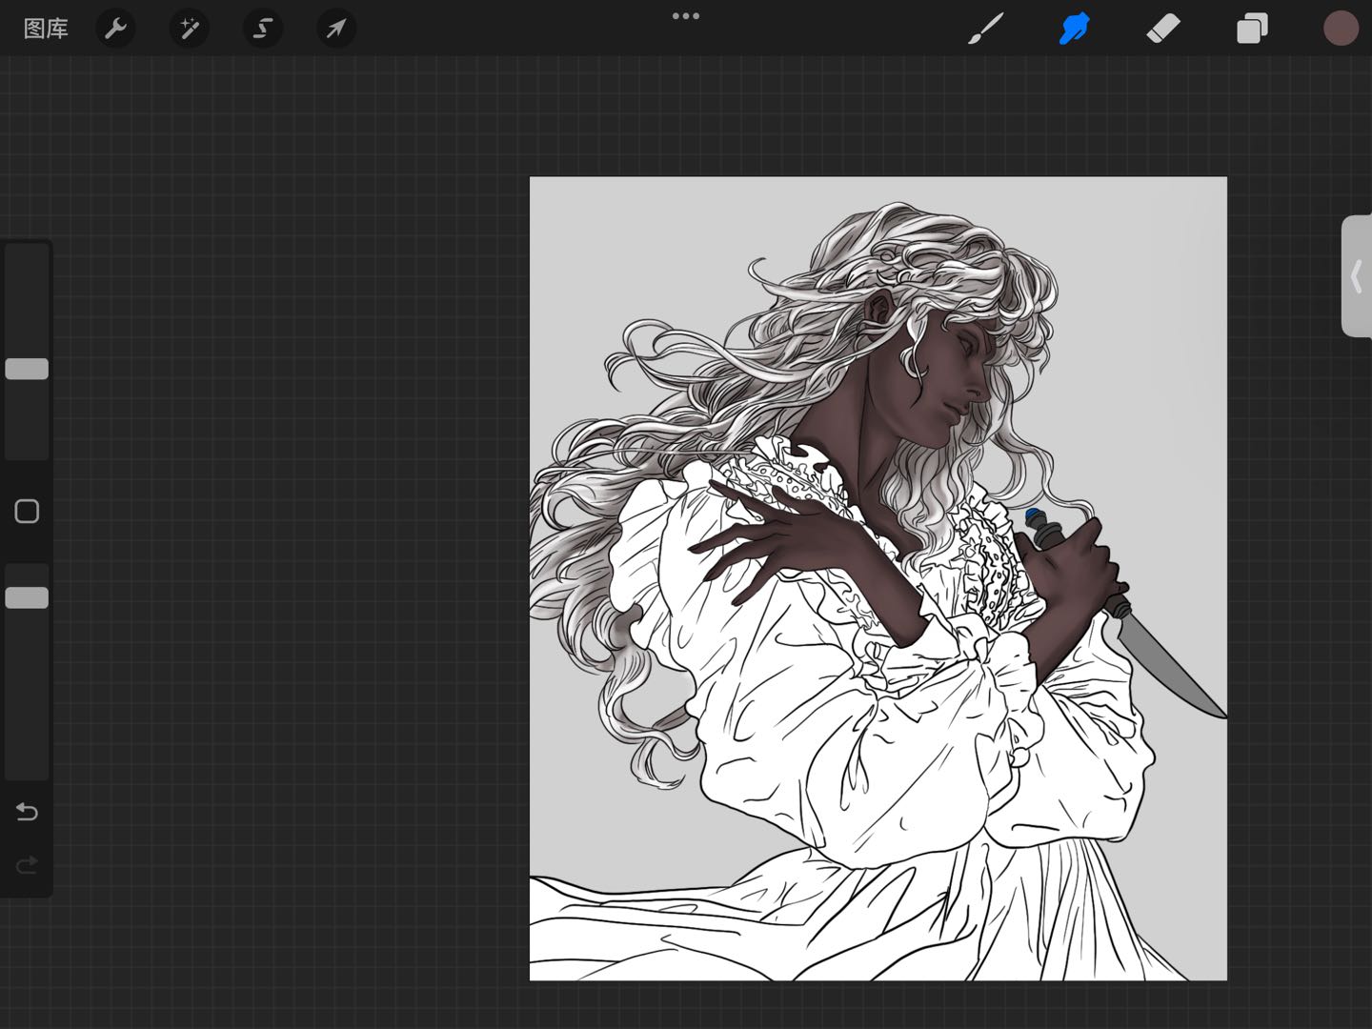This screenshot has height=1029, width=1372.
Task: Activate the Transform arrow tool
Action: coord(335,29)
